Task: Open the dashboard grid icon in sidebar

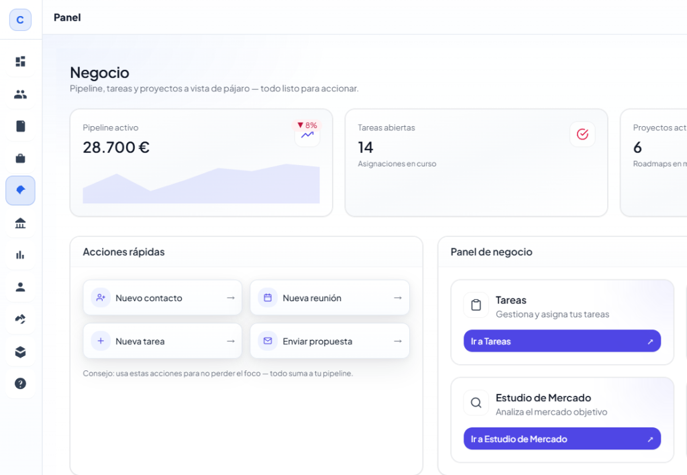Action: [x=20, y=62]
